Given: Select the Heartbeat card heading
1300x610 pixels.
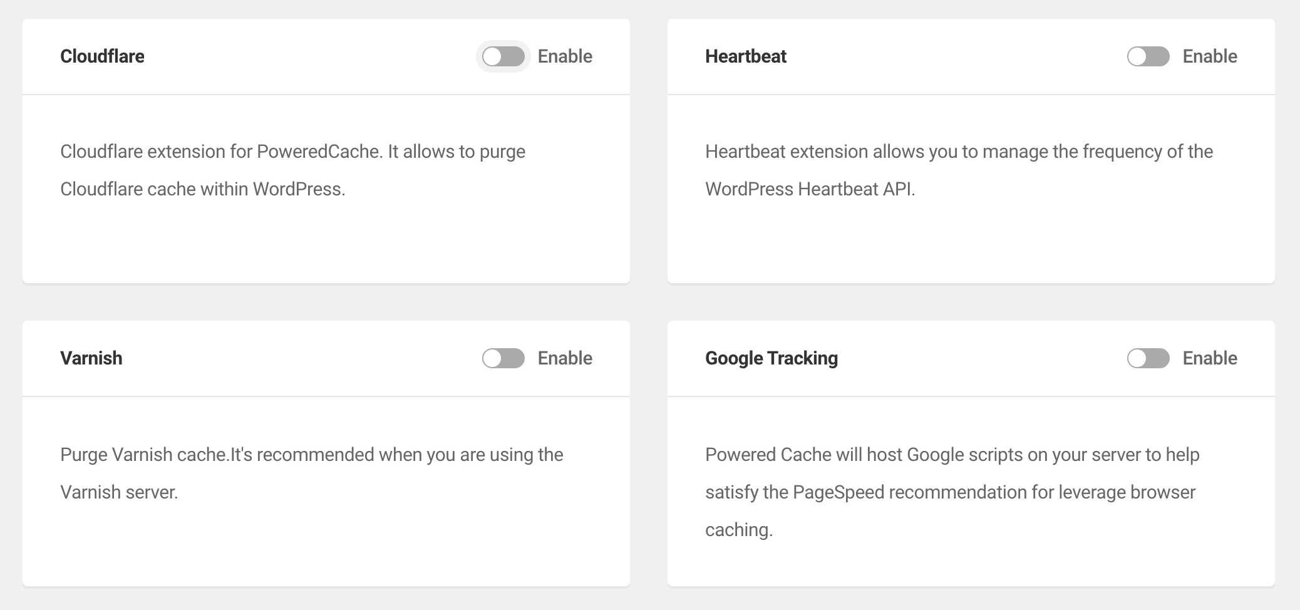Looking at the screenshot, I should [x=746, y=56].
